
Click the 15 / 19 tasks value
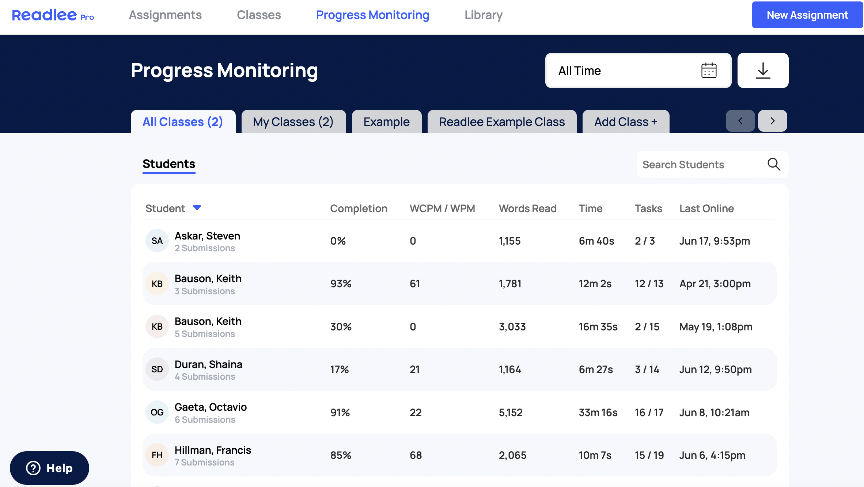coord(649,455)
